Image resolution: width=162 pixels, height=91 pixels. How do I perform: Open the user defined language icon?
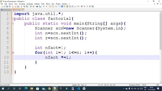tap(65, 6)
